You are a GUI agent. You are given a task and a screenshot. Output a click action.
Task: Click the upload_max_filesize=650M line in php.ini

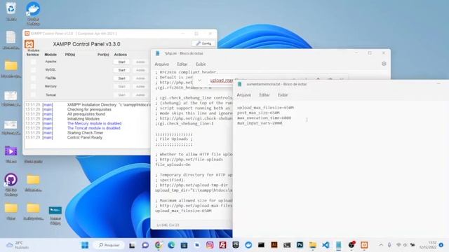[183, 211]
